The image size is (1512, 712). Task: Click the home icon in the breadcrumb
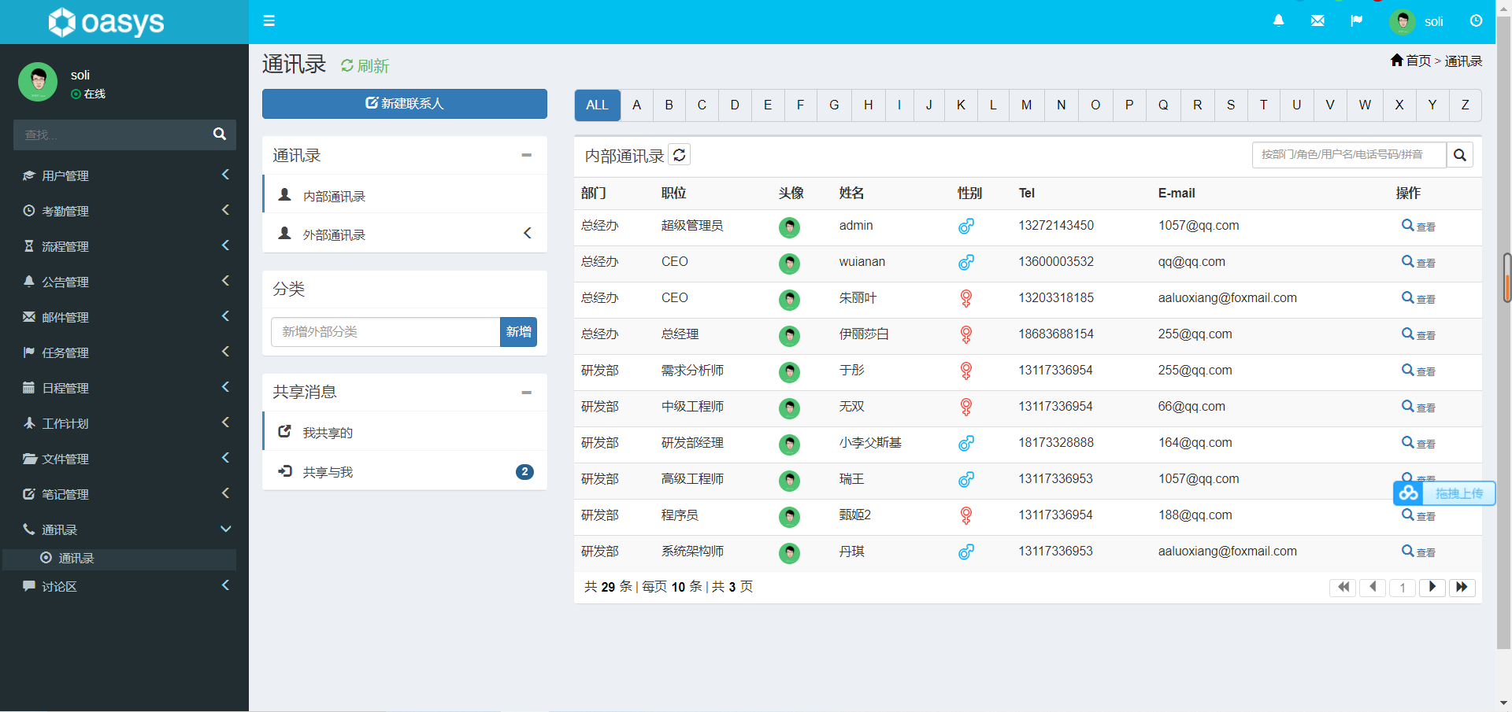(x=1395, y=60)
